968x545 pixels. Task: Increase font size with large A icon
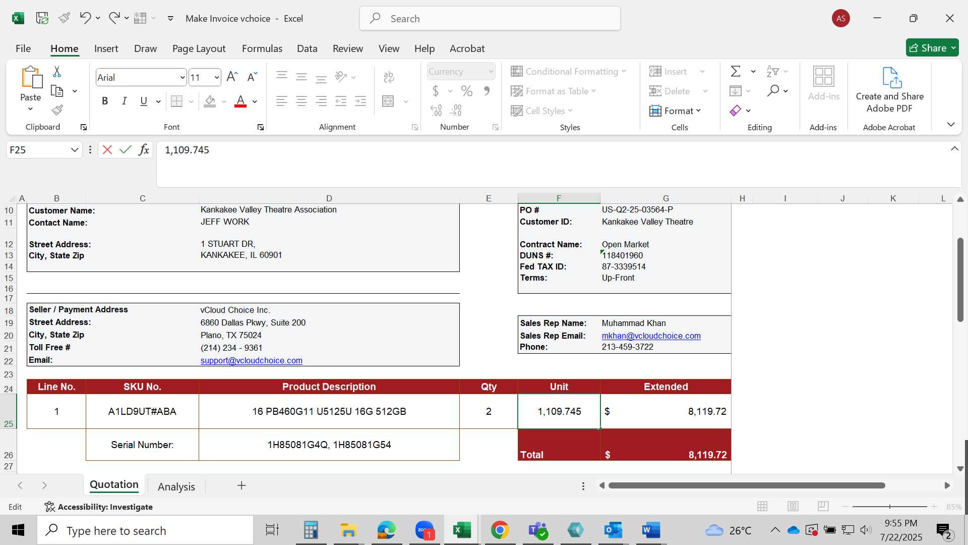(x=232, y=77)
